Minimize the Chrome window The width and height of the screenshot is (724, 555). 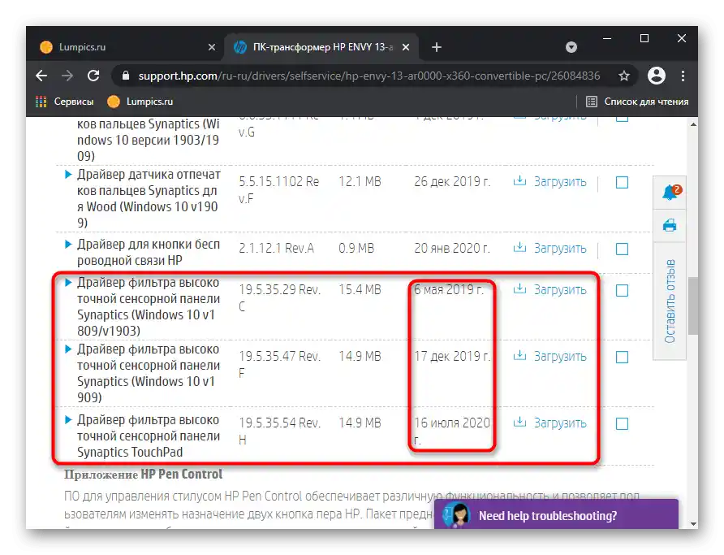pyautogui.click(x=607, y=38)
